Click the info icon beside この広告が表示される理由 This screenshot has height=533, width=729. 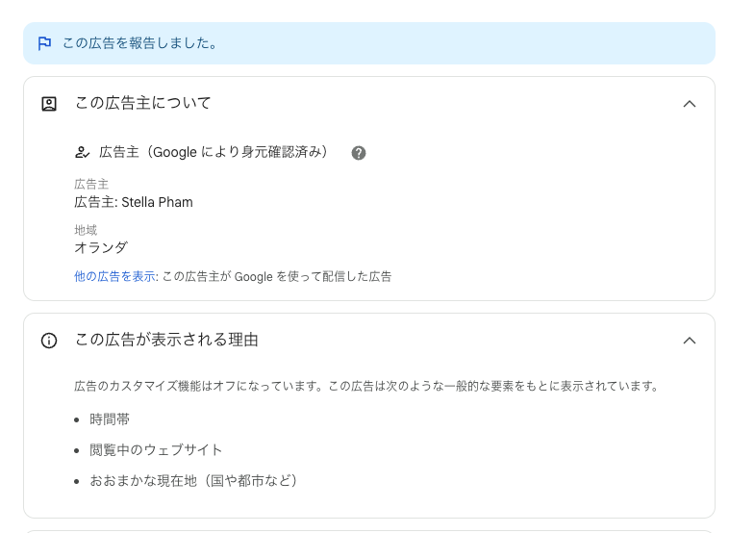tap(49, 341)
